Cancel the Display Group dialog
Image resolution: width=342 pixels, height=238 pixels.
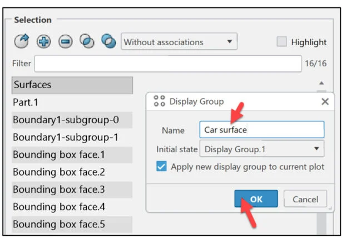click(x=305, y=199)
